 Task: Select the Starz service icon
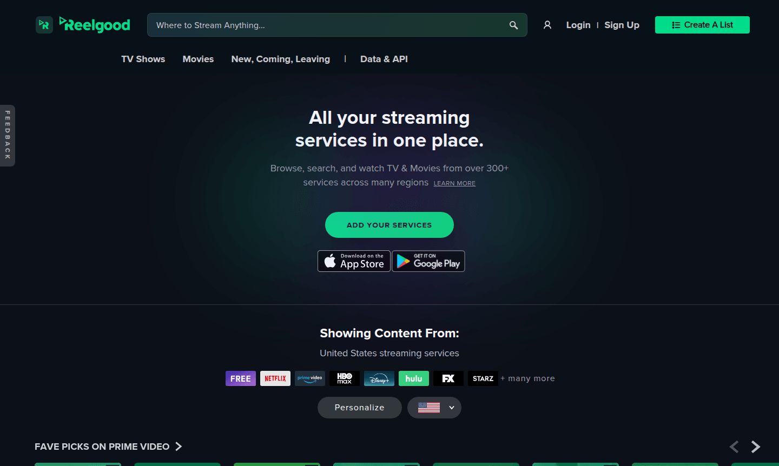point(483,378)
